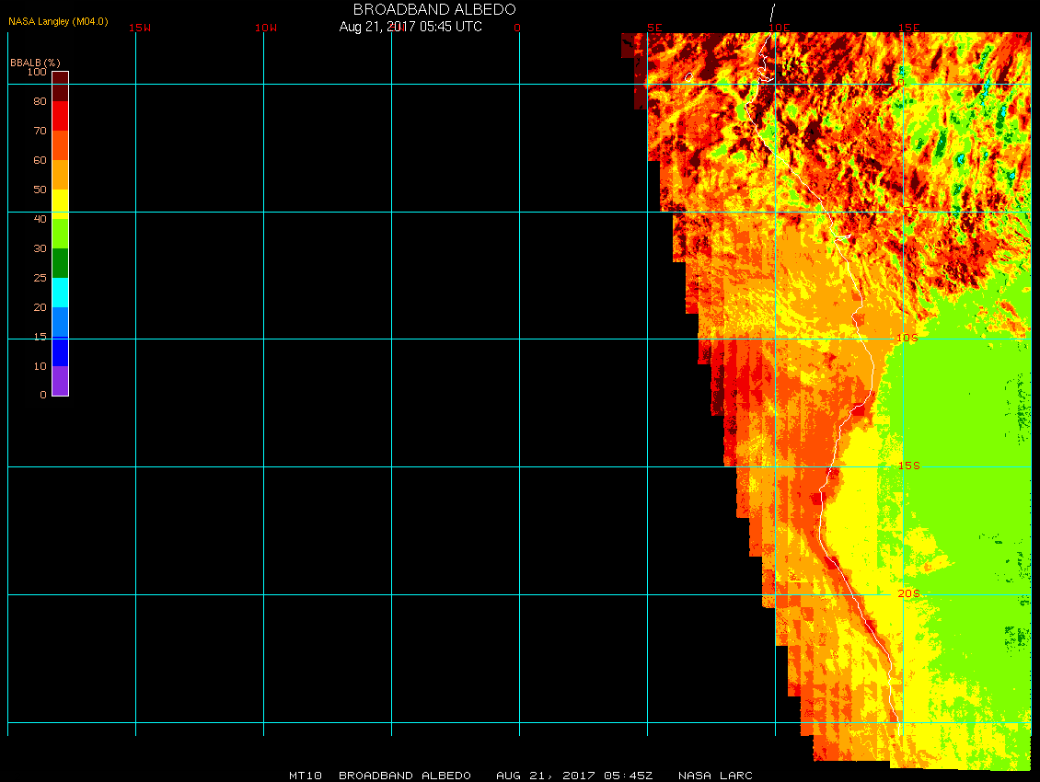
Task: Pick the lime green 30–40 legend swatch
Action: click(x=61, y=234)
